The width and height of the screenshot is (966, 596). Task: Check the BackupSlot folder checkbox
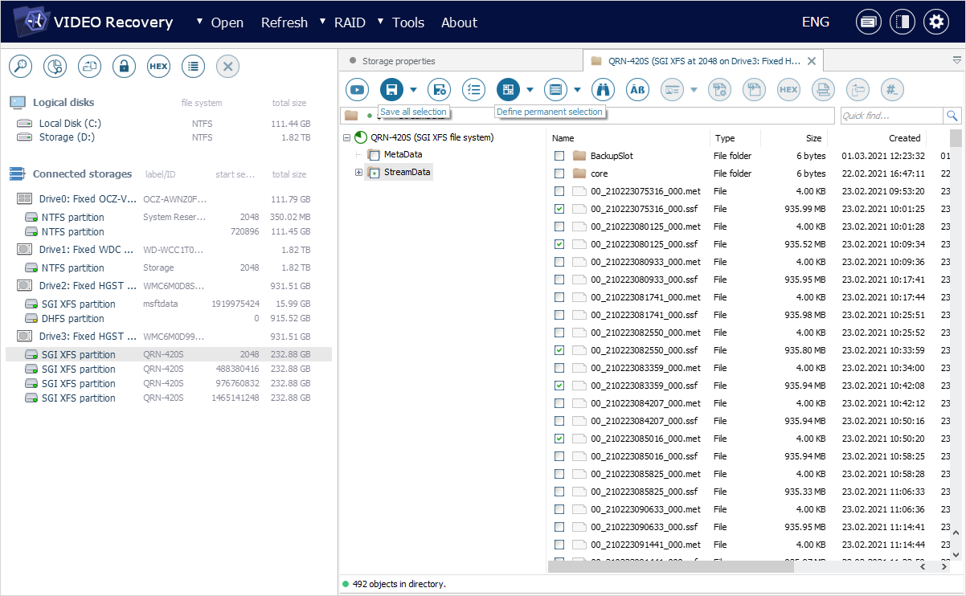point(559,156)
